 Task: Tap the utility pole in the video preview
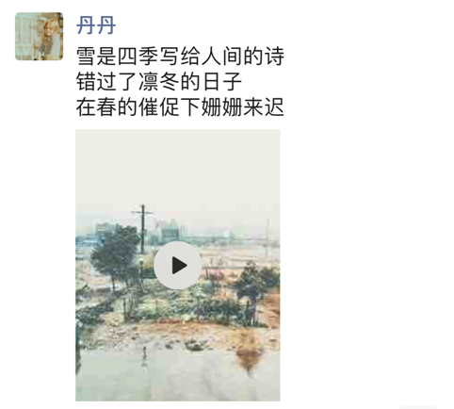pyautogui.click(x=142, y=229)
